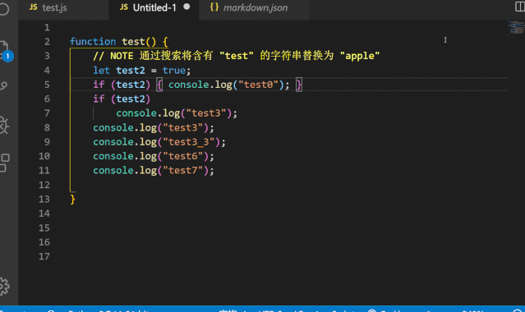Click 'console' on line 8

(x=113, y=127)
